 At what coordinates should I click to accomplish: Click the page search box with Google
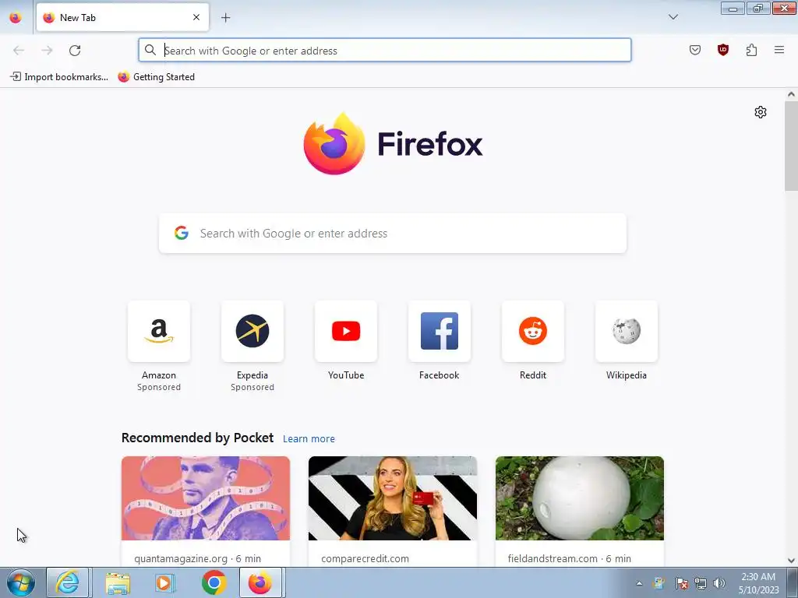[393, 234]
